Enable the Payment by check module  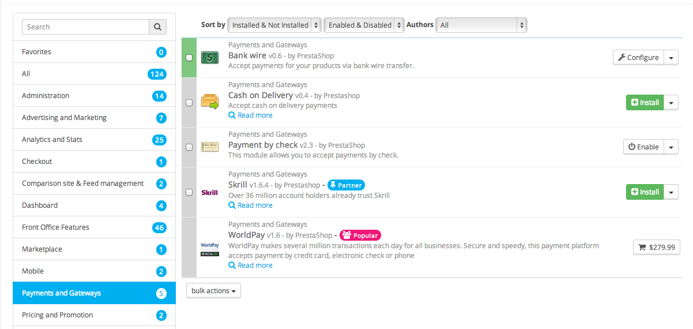(643, 147)
